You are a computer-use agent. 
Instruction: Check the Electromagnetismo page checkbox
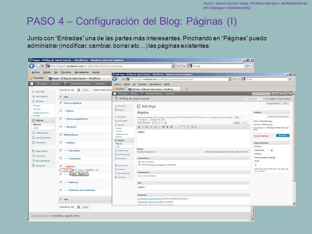(61, 119)
